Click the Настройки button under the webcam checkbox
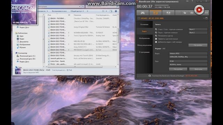Viewport: 223px width, 125px height. click(x=198, y=45)
